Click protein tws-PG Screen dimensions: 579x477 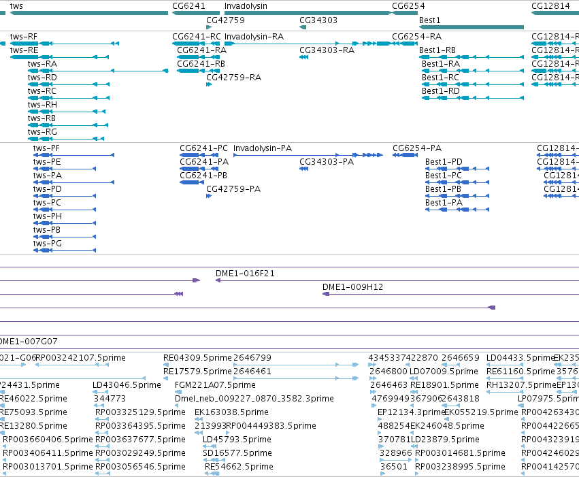click(x=48, y=244)
